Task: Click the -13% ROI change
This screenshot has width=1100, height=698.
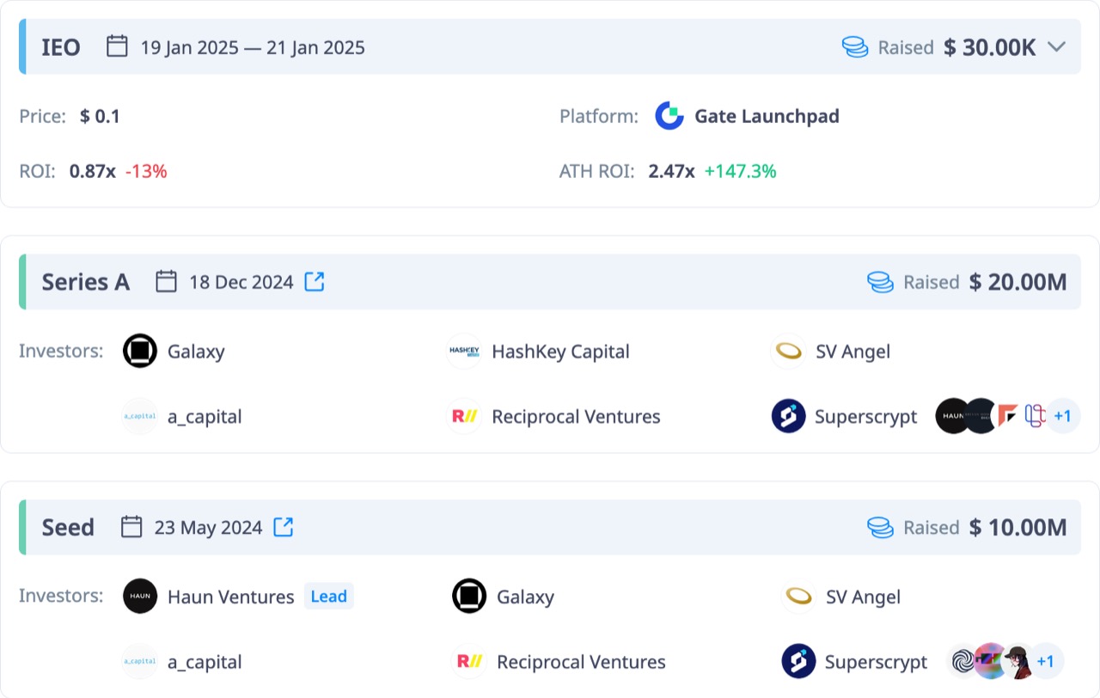Action: (146, 171)
